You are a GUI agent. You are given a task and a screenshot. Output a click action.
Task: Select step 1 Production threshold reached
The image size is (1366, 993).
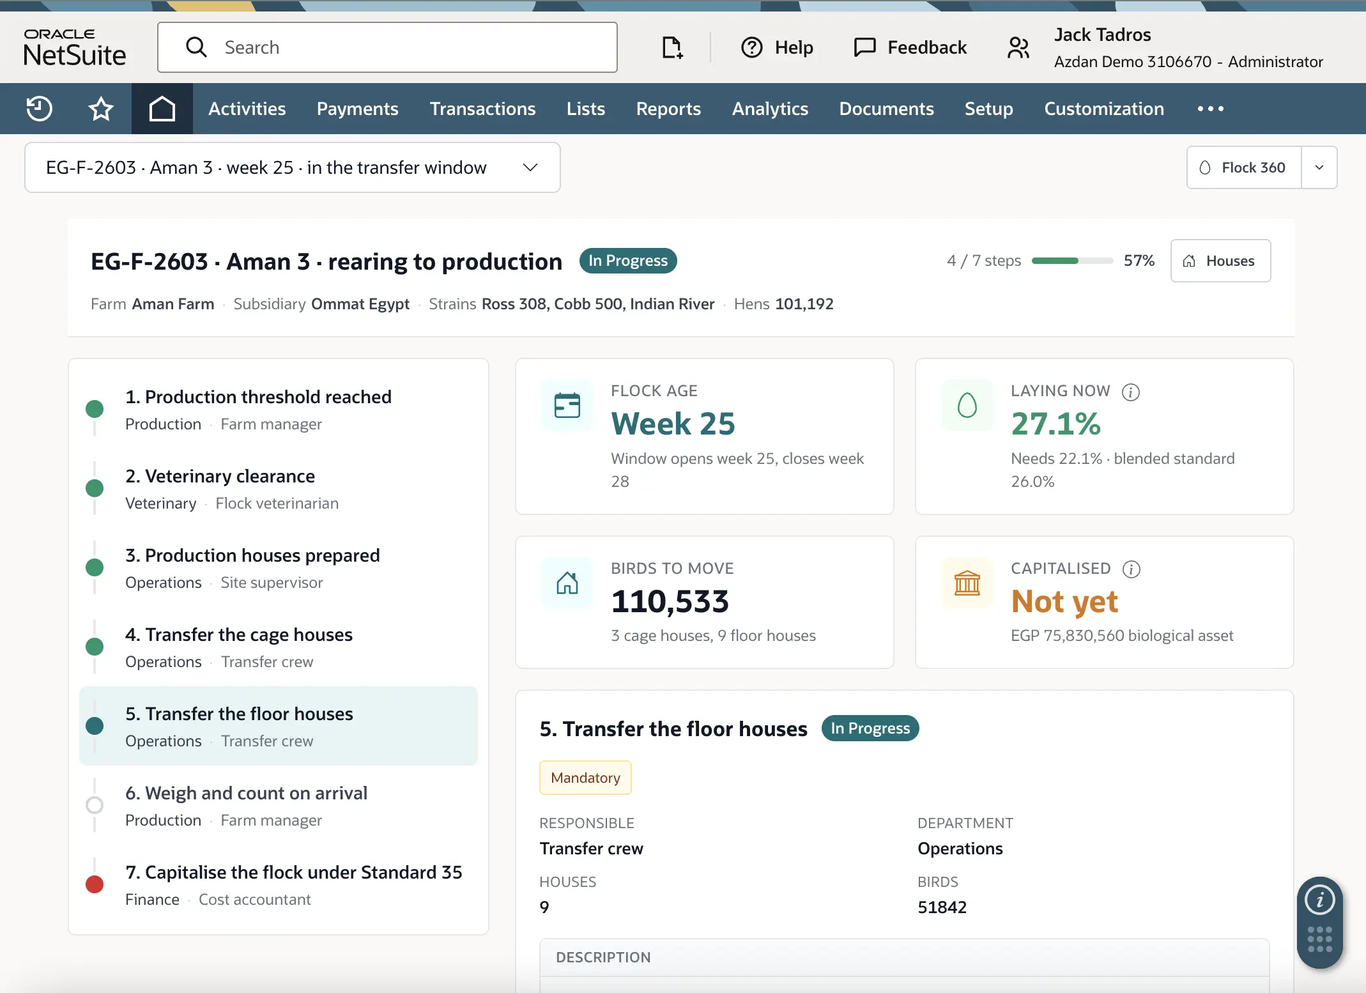coord(279,410)
